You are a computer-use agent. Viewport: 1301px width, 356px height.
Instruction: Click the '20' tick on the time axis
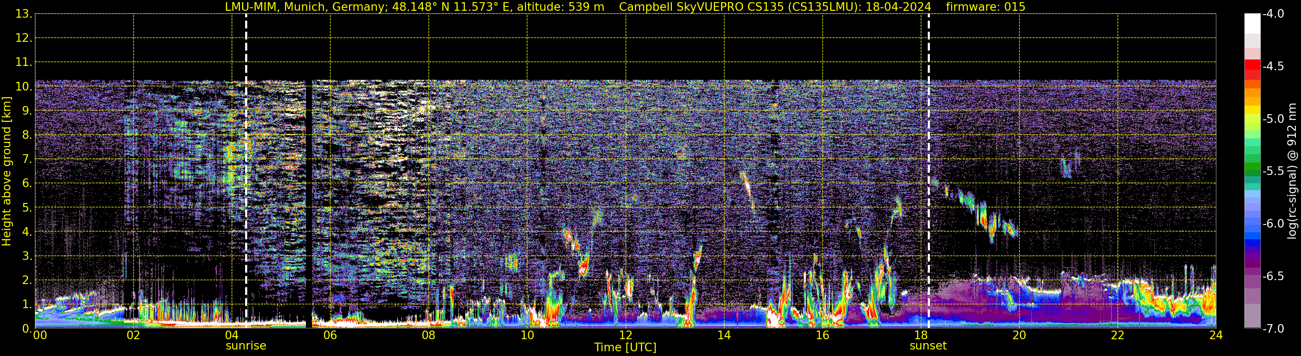(x=1019, y=335)
